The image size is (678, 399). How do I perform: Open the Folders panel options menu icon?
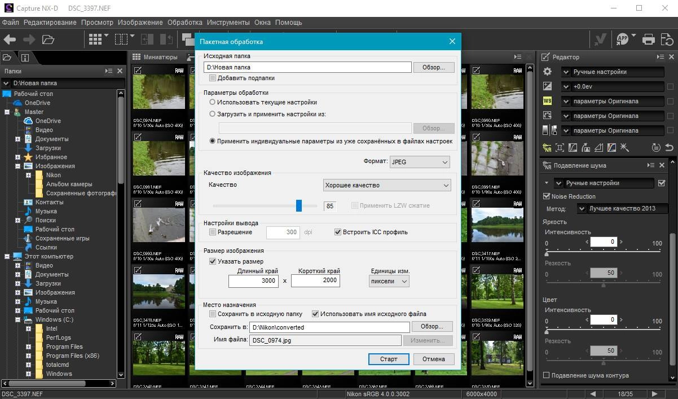click(x=109, y=71)
